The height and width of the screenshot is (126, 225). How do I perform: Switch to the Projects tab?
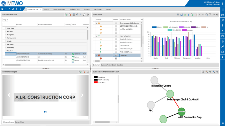[87, 9]
